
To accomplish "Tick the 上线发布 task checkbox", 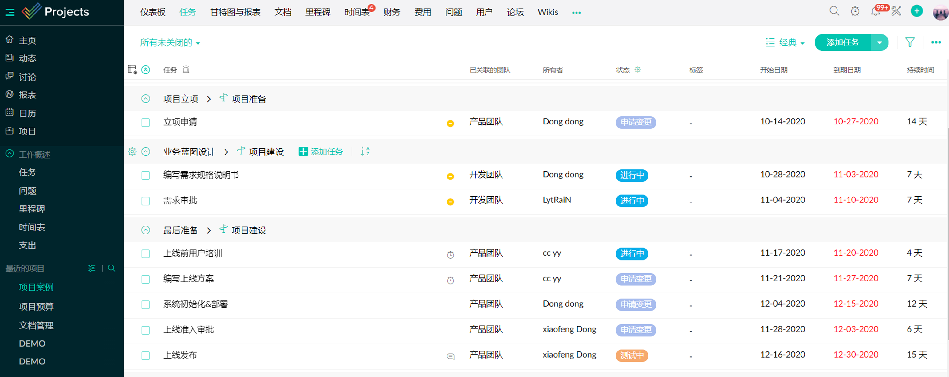I will tap(146, 355).
